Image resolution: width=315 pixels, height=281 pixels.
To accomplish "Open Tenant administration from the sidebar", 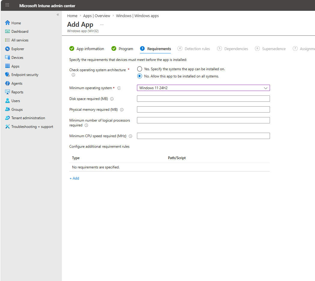I will tap(28, 118).
